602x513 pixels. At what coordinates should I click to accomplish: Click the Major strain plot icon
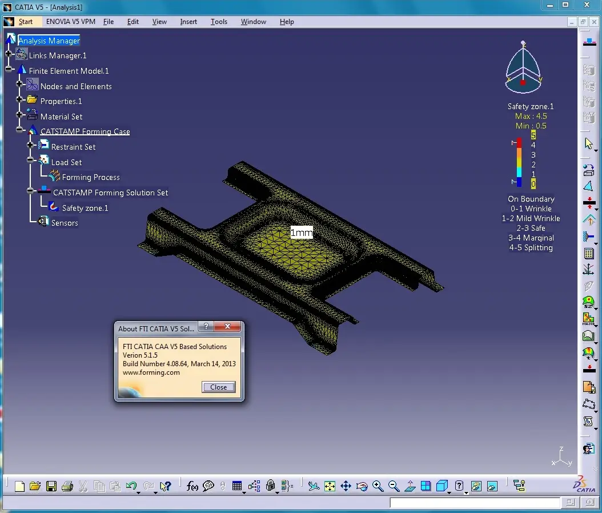[x=588, y=319]
